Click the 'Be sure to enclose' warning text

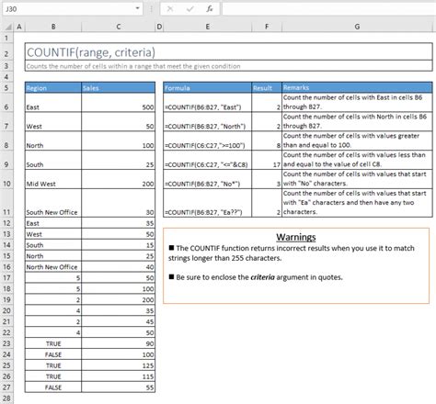pyautogui.click(x=256, y=277)
